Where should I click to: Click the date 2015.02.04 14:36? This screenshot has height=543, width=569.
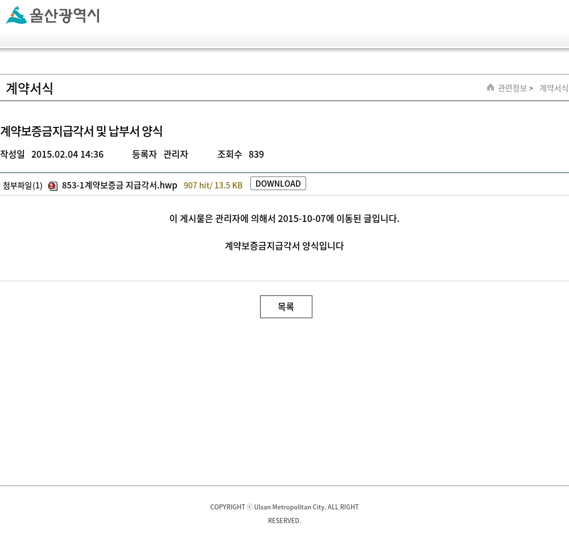tap(68, 155)
